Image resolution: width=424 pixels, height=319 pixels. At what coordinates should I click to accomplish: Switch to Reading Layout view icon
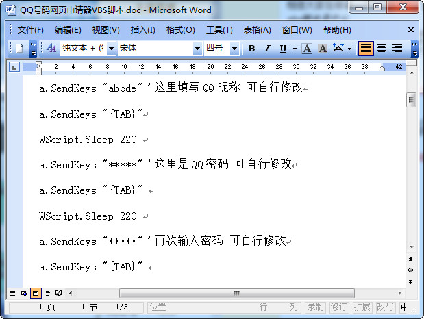coord(58,293)
